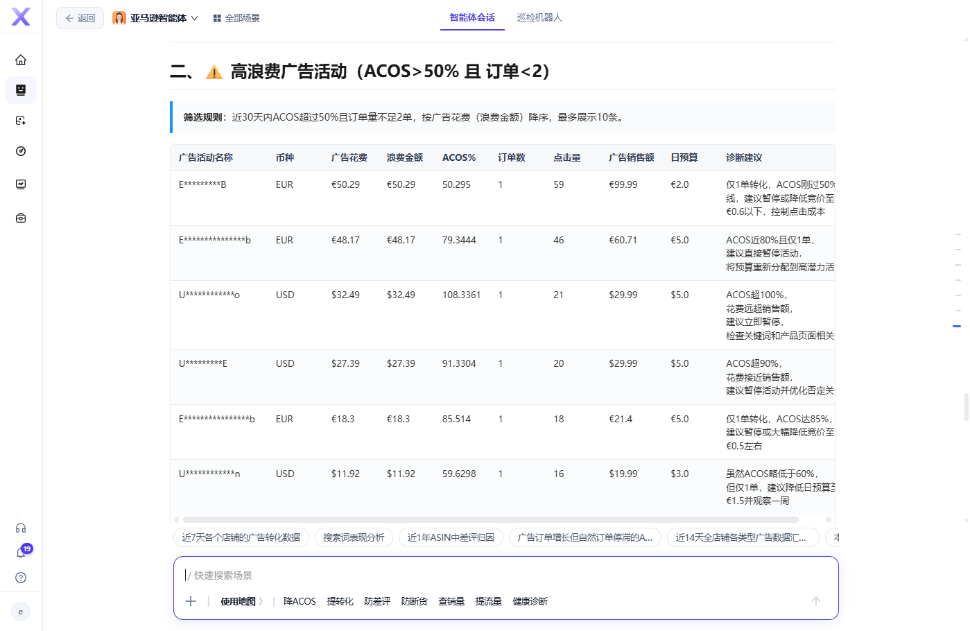
Task: Click ad sales cell $19.99
Action: 623,474
